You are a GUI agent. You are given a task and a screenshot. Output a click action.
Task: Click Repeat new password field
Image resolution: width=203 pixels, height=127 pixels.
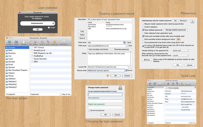tap(105, 107)
